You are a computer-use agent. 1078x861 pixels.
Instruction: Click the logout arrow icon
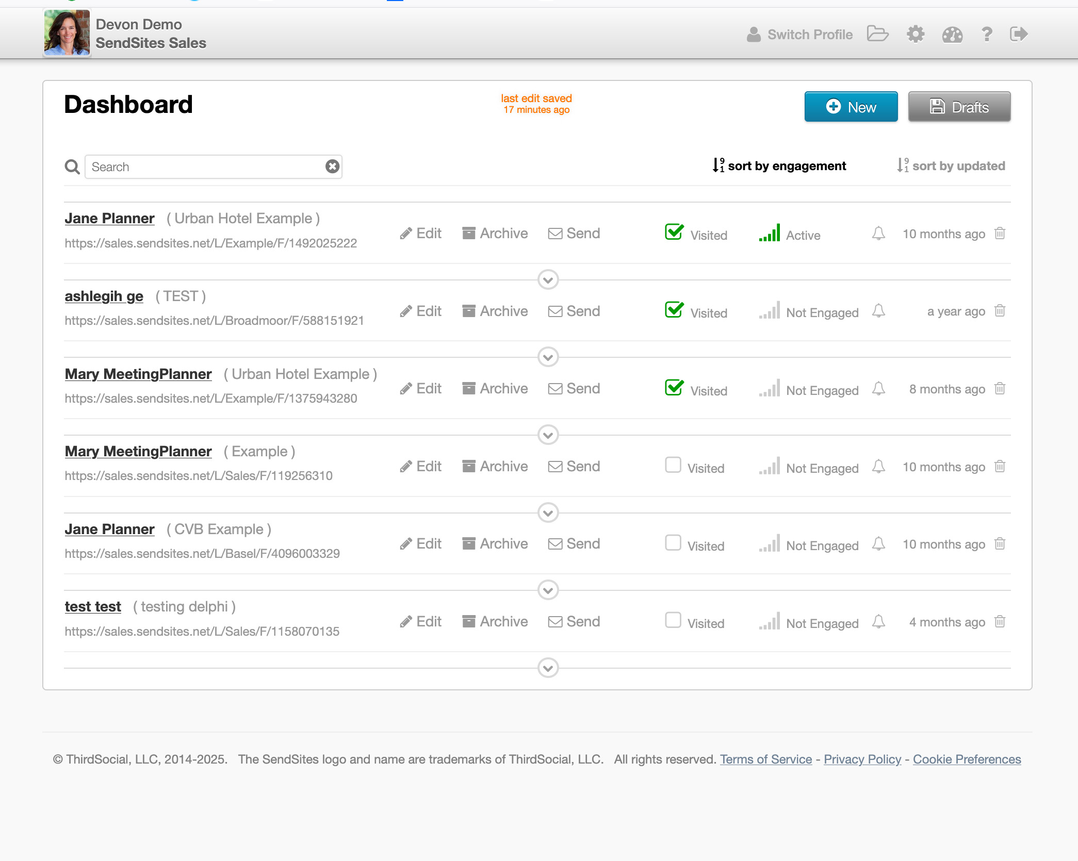click(1019, 34)
